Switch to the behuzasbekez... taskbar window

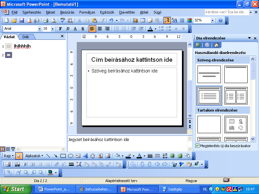point(96,189)
